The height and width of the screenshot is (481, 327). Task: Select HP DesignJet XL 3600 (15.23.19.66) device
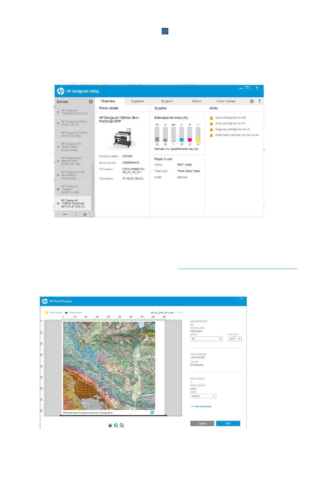73,147
